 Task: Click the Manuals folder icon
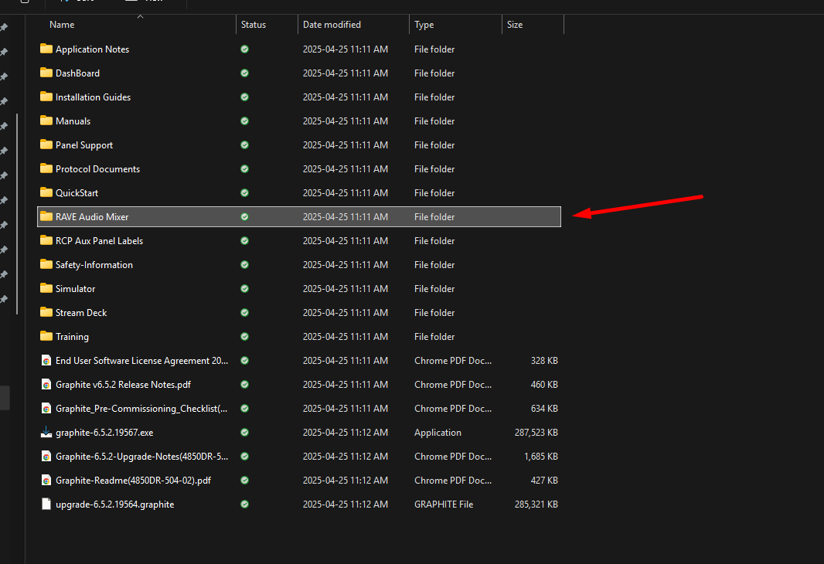(x=46, y=121)
